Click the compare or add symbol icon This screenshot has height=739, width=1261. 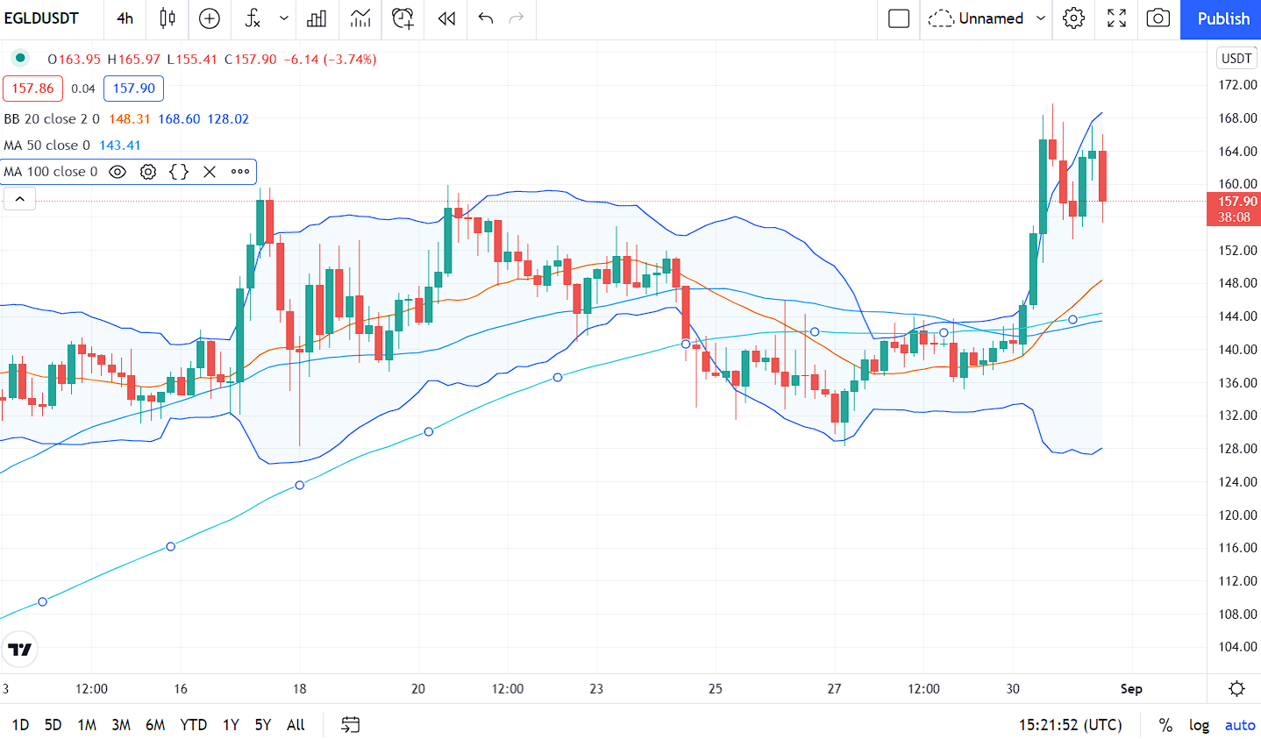[x=210, y=18]
